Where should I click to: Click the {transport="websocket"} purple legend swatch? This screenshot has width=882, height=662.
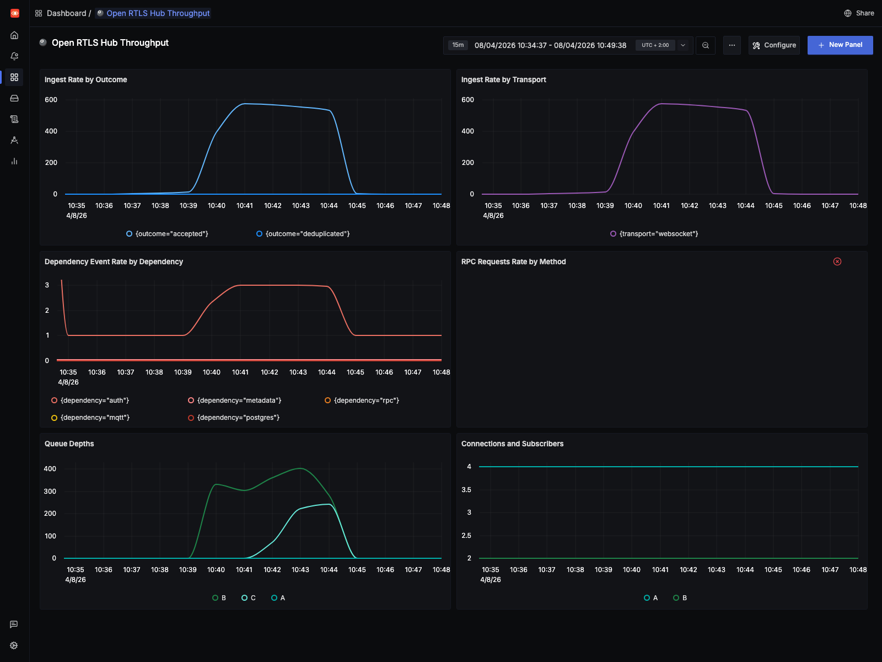pos(613,233)
